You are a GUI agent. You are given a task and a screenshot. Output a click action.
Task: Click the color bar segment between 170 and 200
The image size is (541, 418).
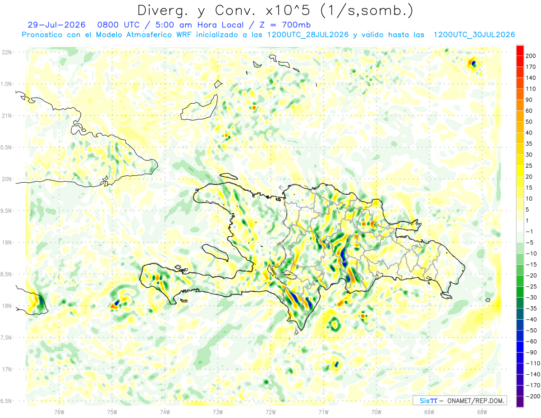tap(520, 61)
